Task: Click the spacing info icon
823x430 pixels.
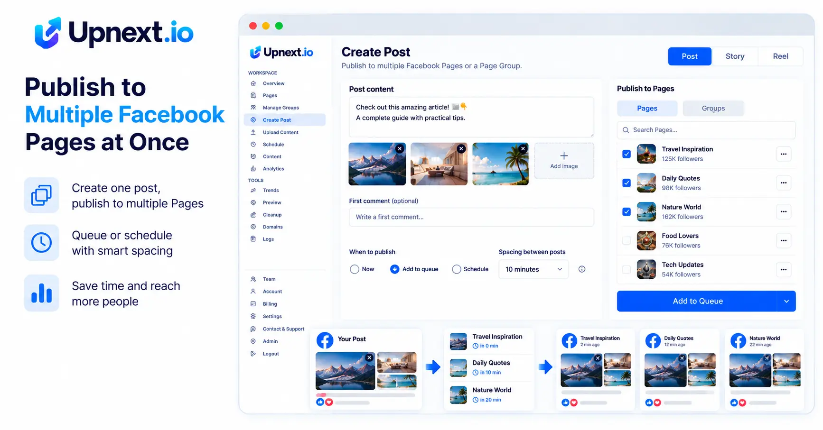Action: tap(582, 269)
